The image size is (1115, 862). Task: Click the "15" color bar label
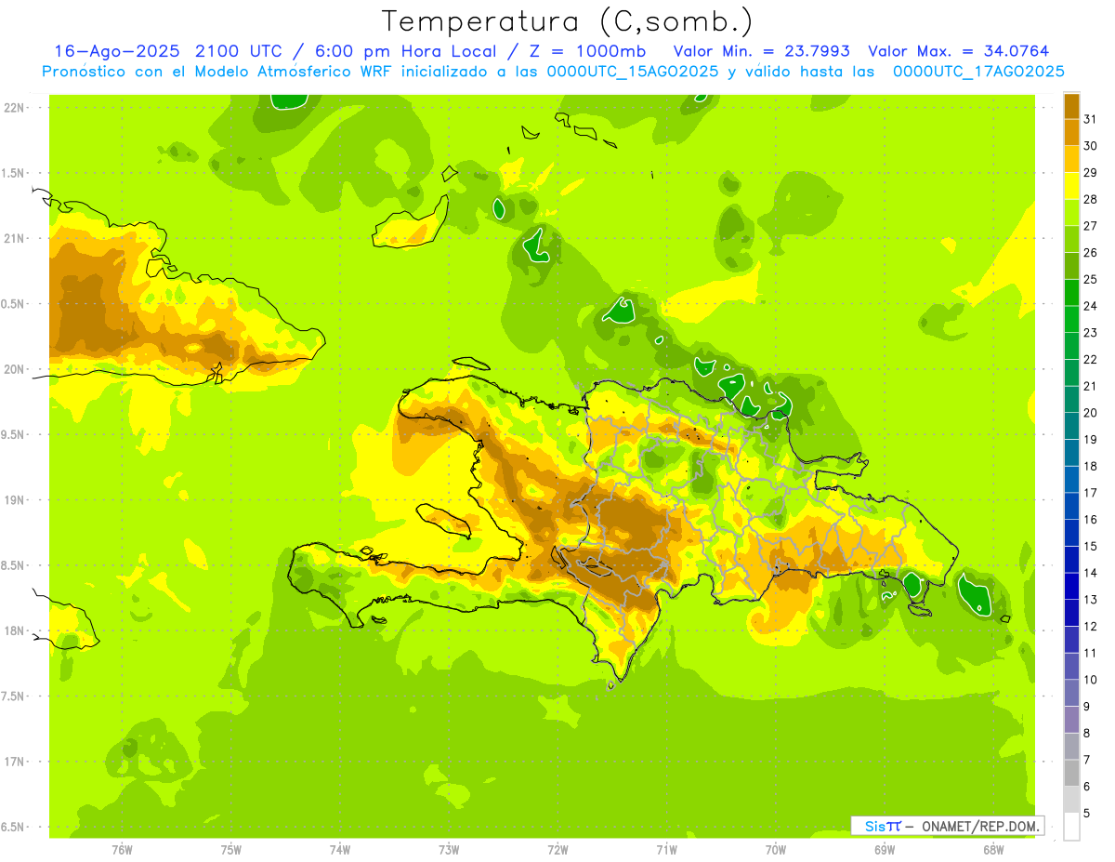(1090, 546)
